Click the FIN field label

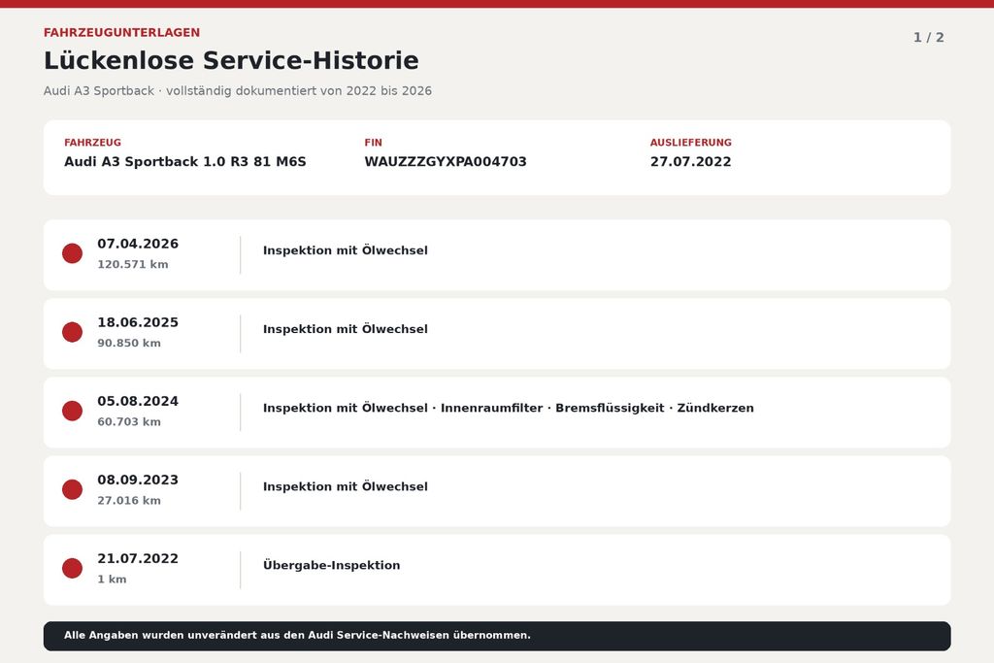pyautogui.click(x=374, y=143)
